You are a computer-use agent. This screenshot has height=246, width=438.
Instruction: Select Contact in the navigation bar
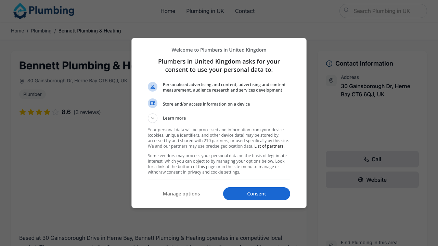[x=245, y=11]
